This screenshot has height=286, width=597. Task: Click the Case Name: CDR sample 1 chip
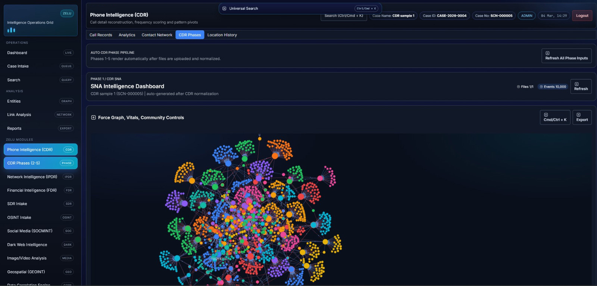click(393, 16)
